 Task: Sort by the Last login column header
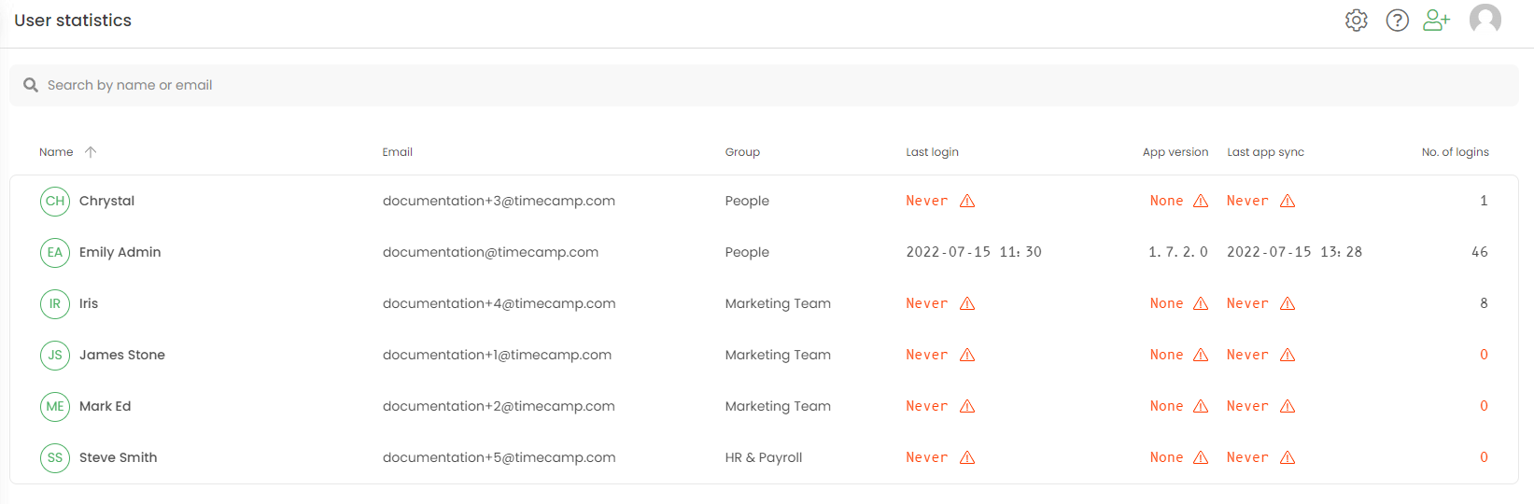click(x=932, y=152)
